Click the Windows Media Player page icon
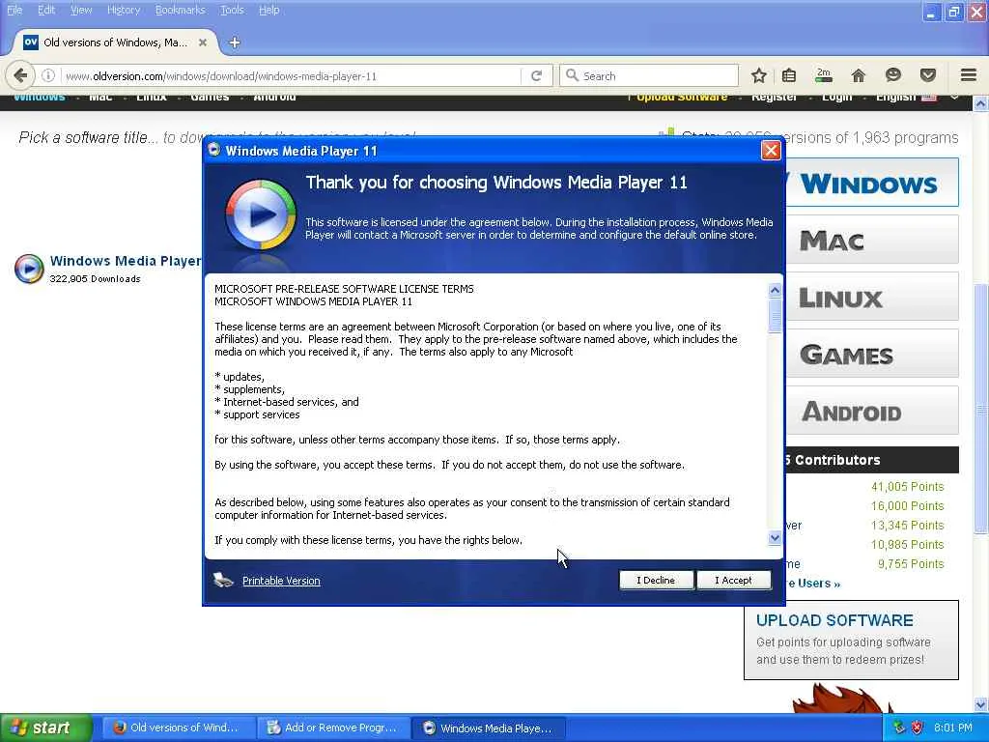Screen dimensions: 989x742 pos(29,269)
